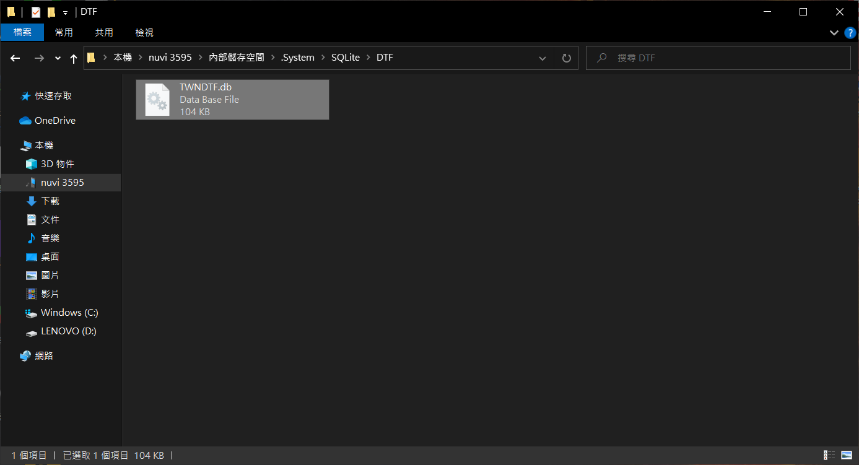Click .System in the address path
This screenshot has width=859, height=465.
click(297, 58)
